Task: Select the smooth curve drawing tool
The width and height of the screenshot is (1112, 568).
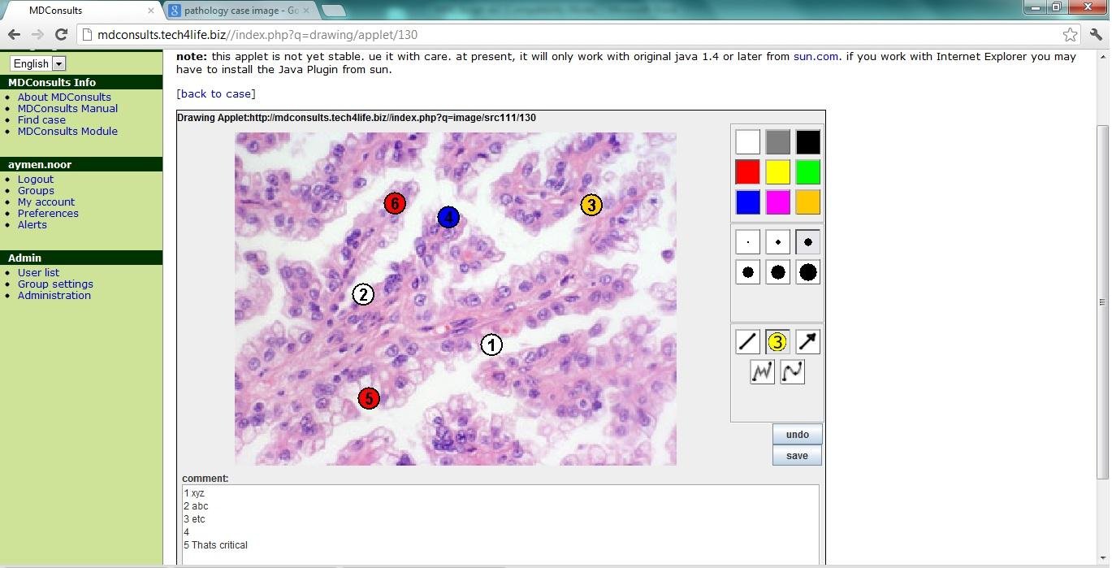Action: [x=792, y=372]
